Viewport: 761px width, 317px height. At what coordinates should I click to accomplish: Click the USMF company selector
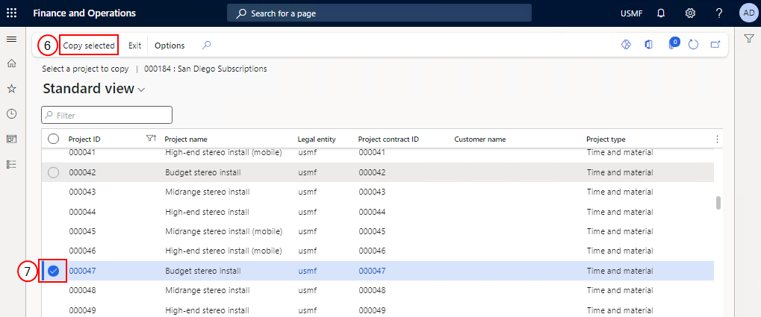point(631,13)
